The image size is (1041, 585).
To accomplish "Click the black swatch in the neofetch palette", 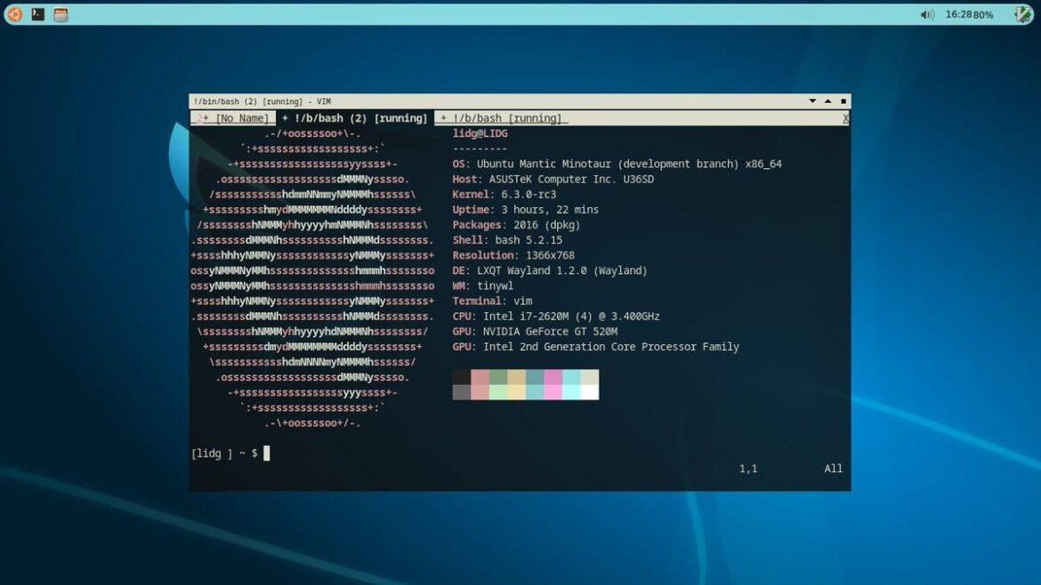I will pos(461,377).
